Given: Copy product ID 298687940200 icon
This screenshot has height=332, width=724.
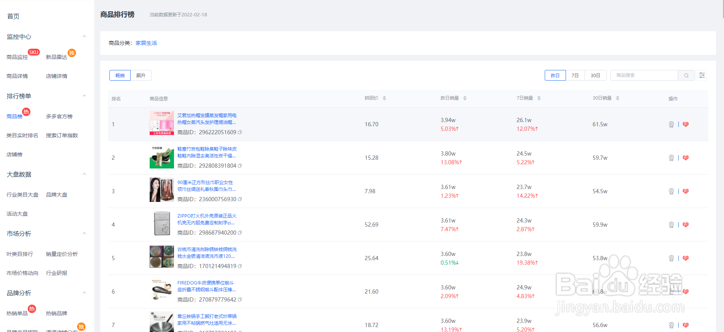Looking at the screenshot, I should click(x=240, y=233).
